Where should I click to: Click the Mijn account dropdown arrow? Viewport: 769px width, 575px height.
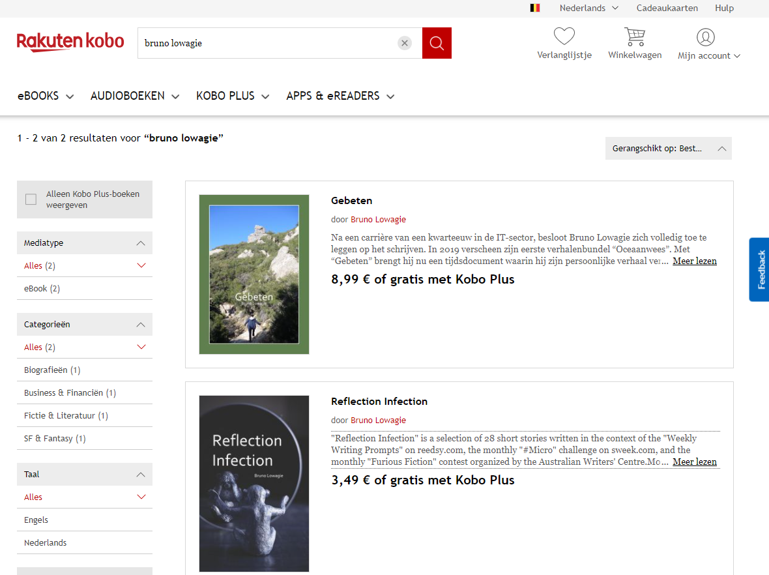(736, 56)
